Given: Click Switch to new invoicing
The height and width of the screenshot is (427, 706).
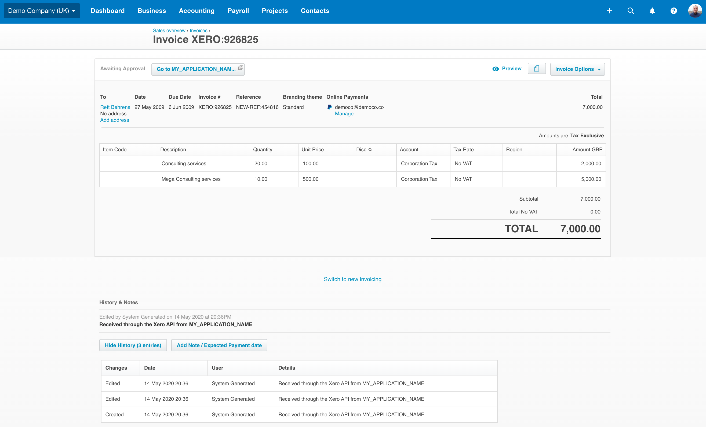Looking at the screenshot, I should [352, 279].
